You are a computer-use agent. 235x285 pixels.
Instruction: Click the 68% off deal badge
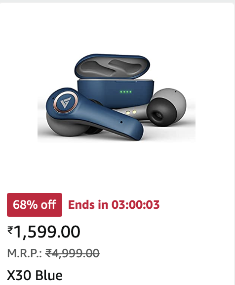pyautogui.click(x=35, y=205)
